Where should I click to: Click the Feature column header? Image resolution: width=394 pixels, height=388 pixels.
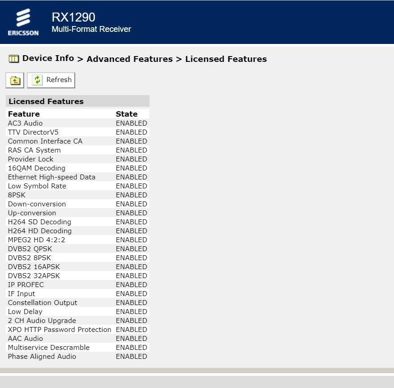(x=24, y=114)
